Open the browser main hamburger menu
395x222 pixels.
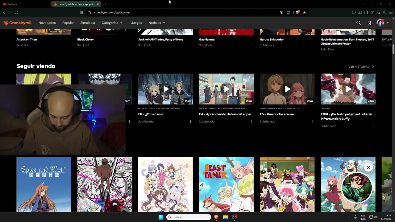coord(391,12)
